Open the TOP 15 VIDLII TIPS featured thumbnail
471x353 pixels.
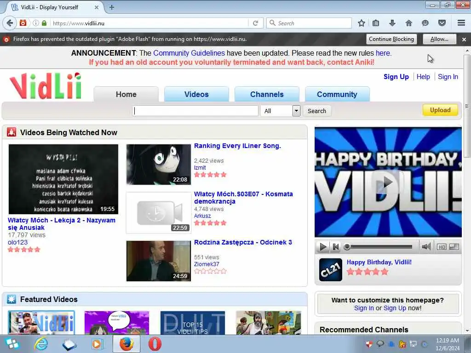[x=193, y=323]
